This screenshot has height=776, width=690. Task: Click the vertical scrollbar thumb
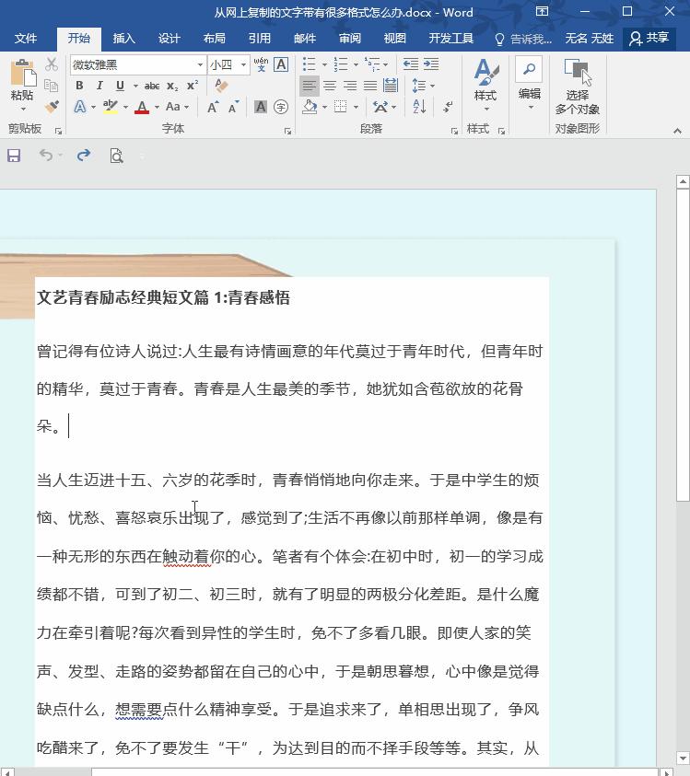pos(683,346)
